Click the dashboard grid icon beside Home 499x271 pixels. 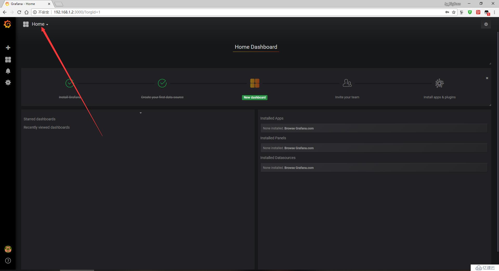pos(26,24)
